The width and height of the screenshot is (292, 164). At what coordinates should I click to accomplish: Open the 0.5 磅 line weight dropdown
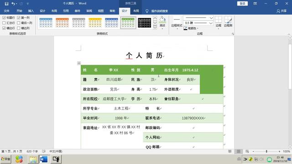pyautogui.click(x=211, y=23)
